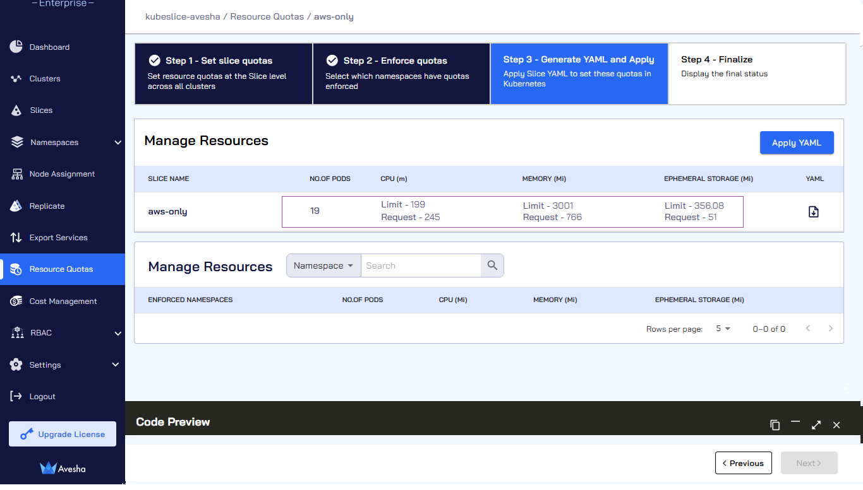Click the Node Assignment icon
This screenshot has height=490, width=863.
pos(17,174)
